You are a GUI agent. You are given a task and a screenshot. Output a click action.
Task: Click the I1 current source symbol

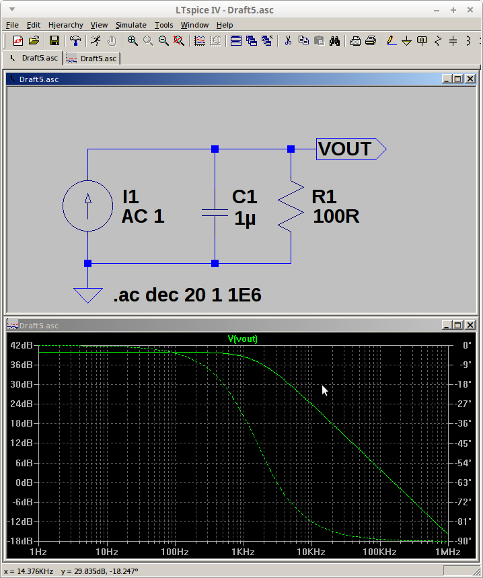click(87, 206)
